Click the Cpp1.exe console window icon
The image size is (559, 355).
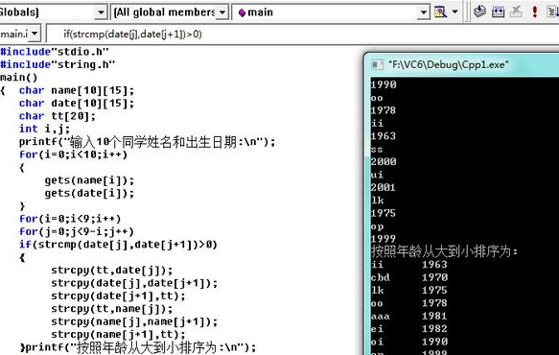click(377, 65)
